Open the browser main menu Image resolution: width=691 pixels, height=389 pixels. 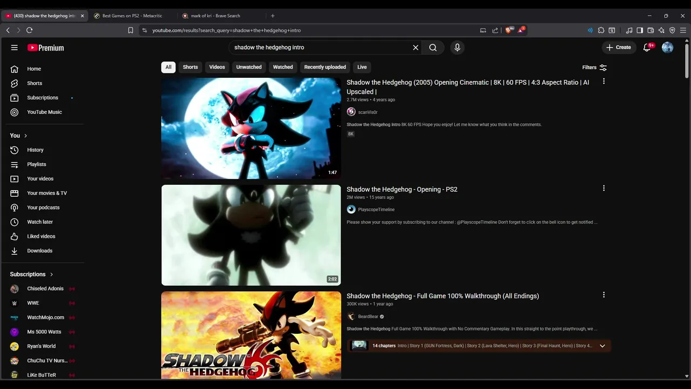pyautogui.click(x=683, y=30)
